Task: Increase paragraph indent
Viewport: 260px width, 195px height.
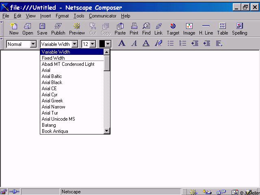Action: click(207, 43)
